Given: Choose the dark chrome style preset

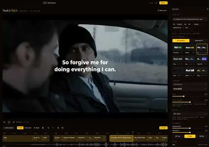Looking at the screenshot, I should click(178, 72).
